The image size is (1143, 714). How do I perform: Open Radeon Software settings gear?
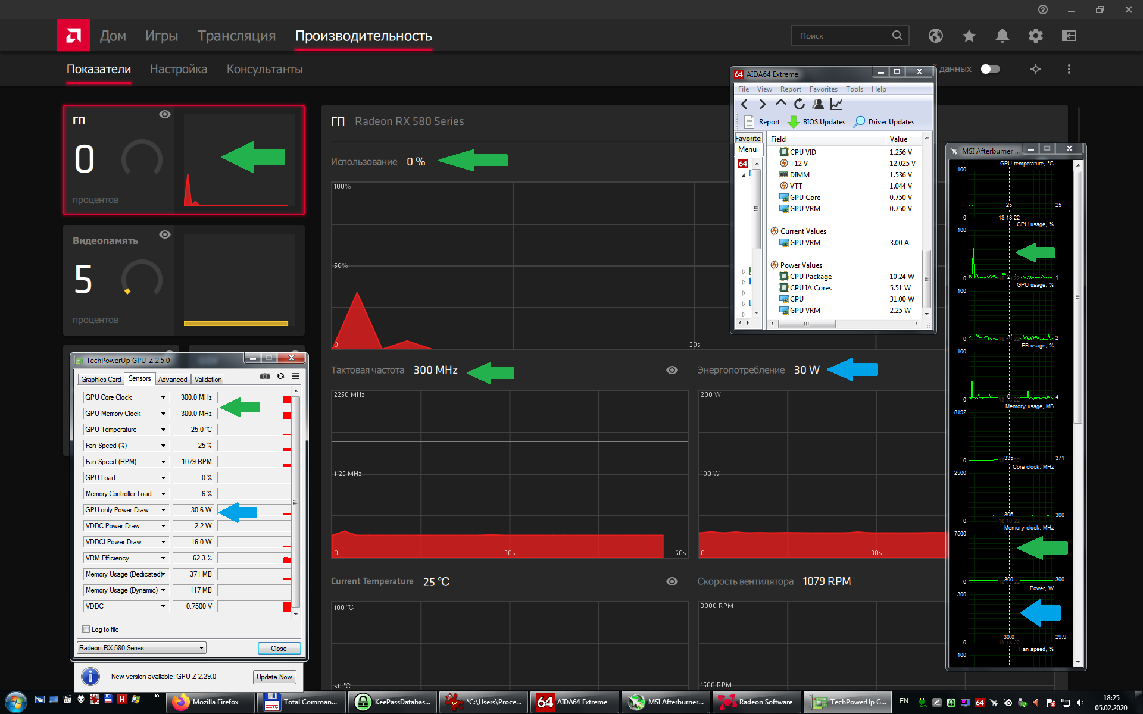click(x=1036, y=36)
